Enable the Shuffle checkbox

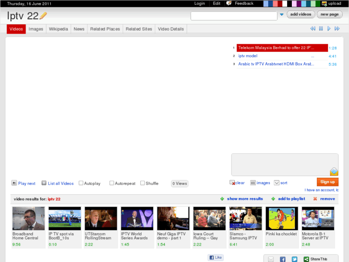tap(143, 183)
